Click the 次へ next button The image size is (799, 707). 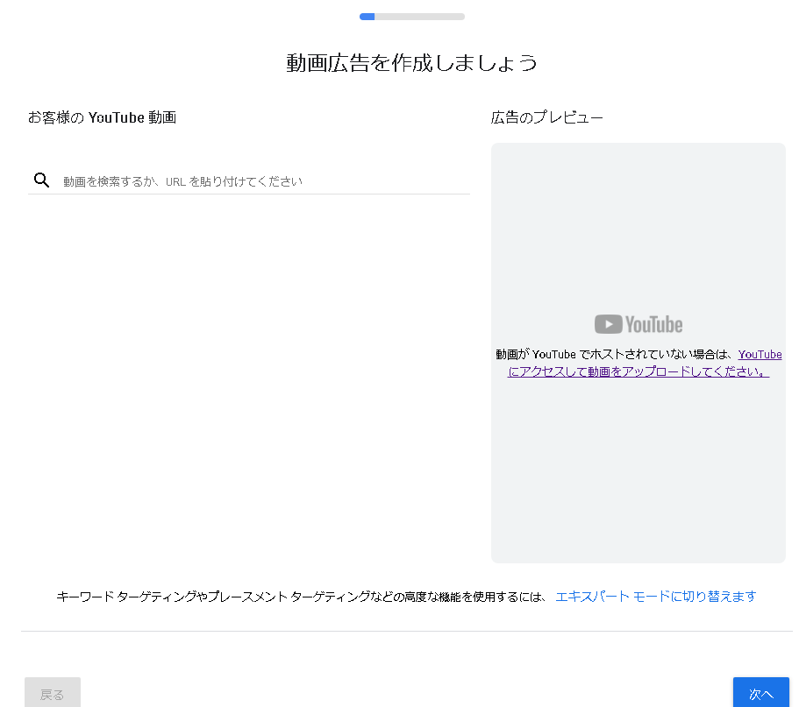click(x=760, y=693)
